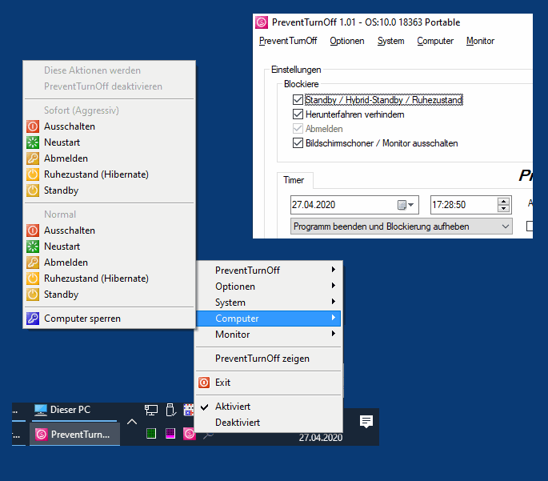Image resolution: width=548 pixels, height=481 pixels.
Task: Click Ruhezustand (Hibernate) icon under Sofort (Aggressiv)
Action: 33,174
